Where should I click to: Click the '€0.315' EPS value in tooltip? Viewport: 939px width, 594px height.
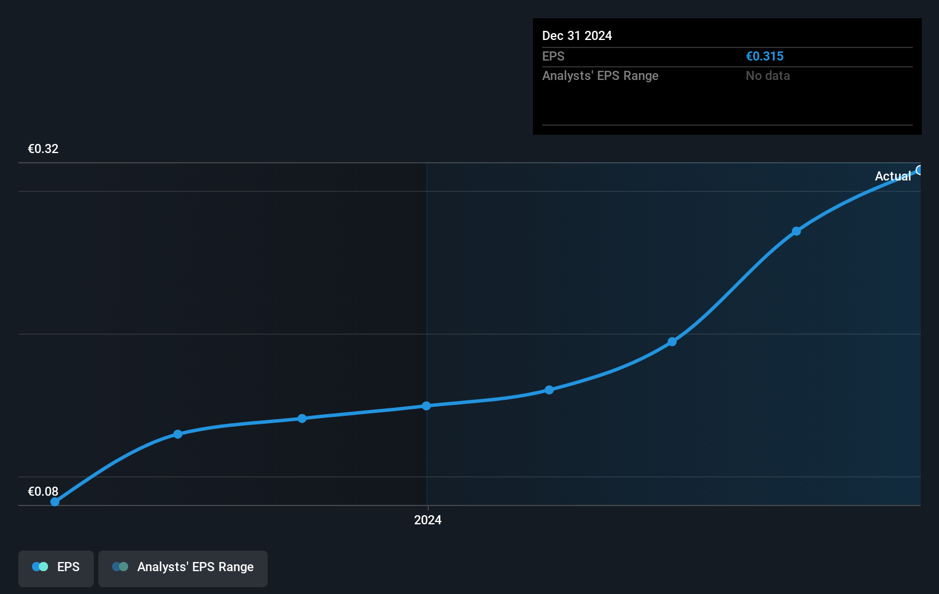coord(765,57)
